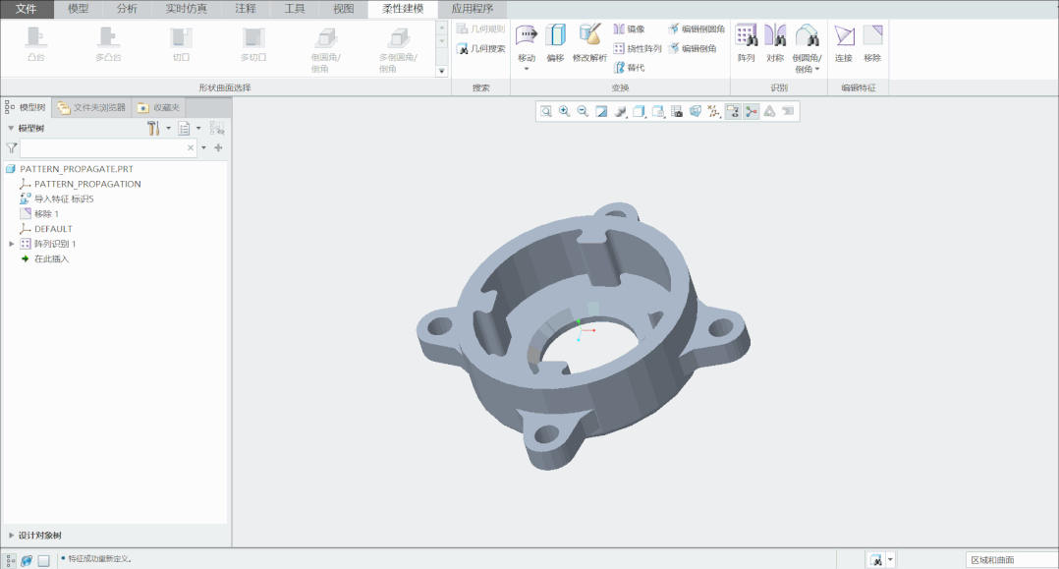Click the 挠性阵列 command
Image resolution: width=1059 pixels, height=569 pixels.
click(x=637, y=49)
